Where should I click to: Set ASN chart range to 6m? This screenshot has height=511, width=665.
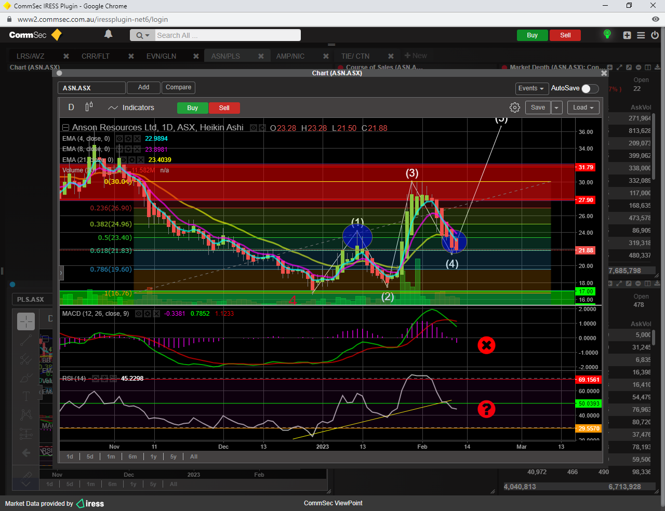(133, 457)
